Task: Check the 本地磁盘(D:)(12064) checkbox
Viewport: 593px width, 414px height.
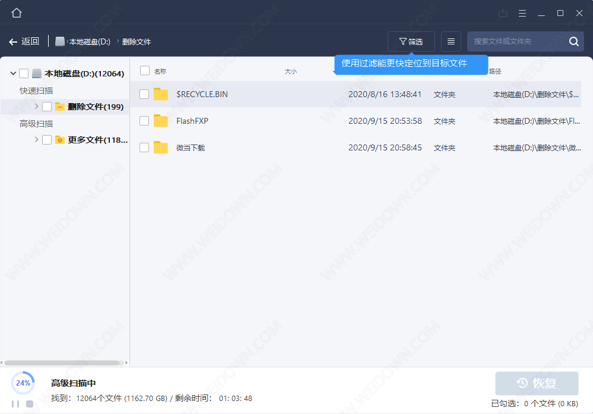Action: pos(24,73)
